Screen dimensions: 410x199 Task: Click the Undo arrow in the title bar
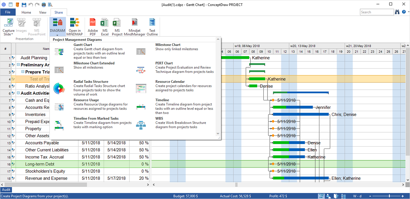coord(30,4)
